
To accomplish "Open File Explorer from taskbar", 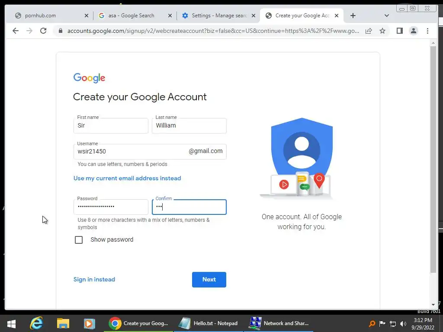I will tap(63, 323).
